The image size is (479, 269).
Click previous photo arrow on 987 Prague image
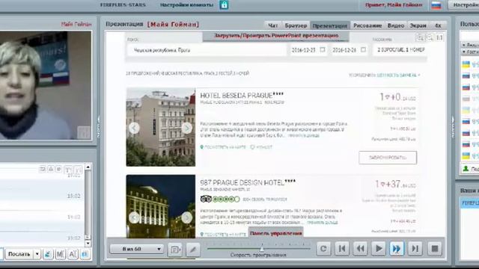(134, 217)
